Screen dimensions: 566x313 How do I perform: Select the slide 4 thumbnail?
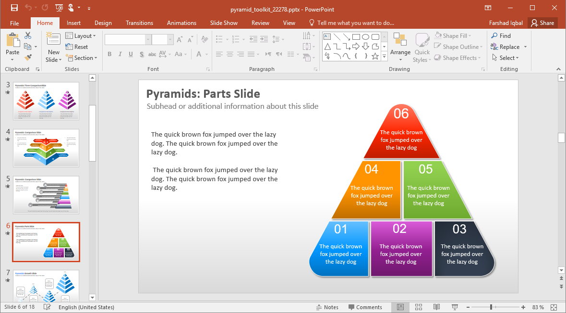(x=47, y=148)
